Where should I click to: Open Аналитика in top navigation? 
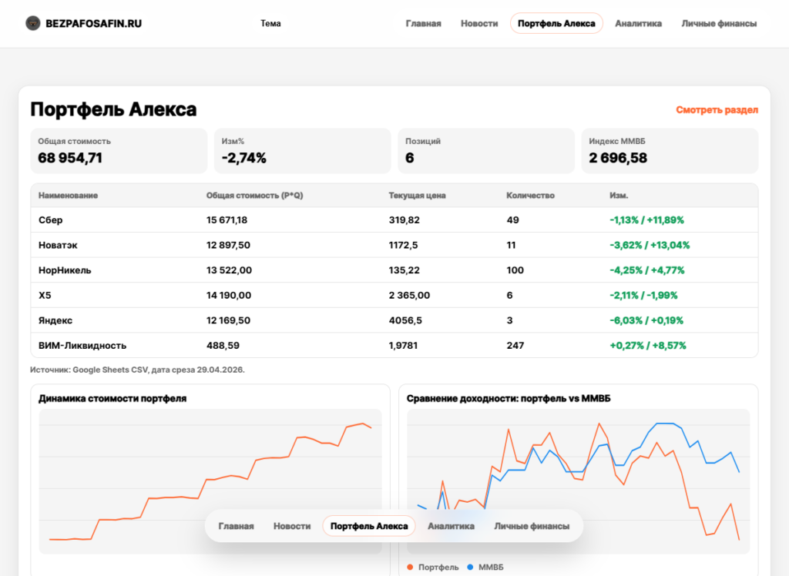pos(638,24)
